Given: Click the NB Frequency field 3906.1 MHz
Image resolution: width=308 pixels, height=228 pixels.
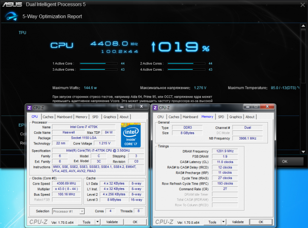Looking at the screenshot, I should (247, 138).
